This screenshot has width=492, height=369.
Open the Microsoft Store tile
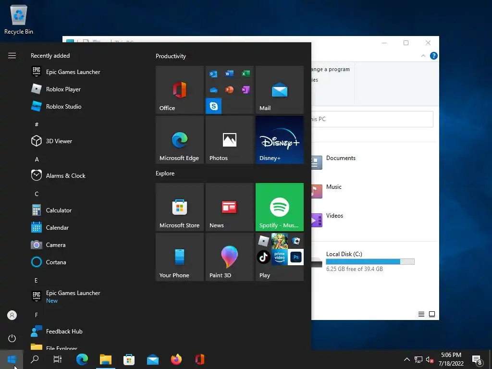180,207
